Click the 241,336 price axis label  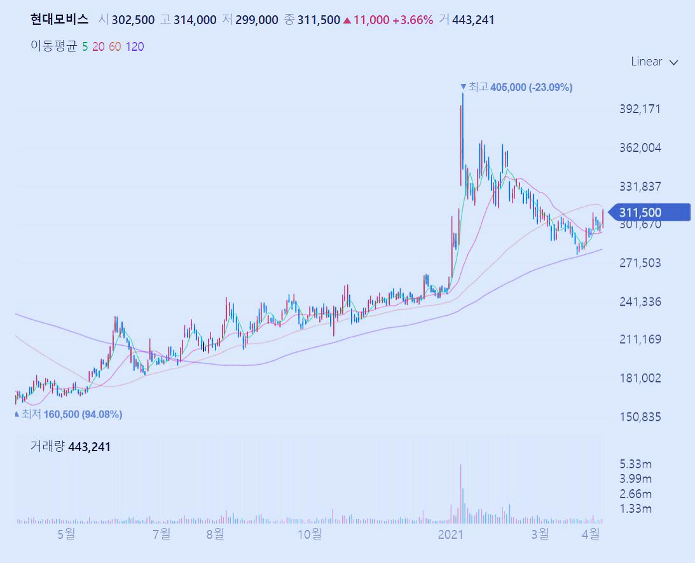(640, 302)
